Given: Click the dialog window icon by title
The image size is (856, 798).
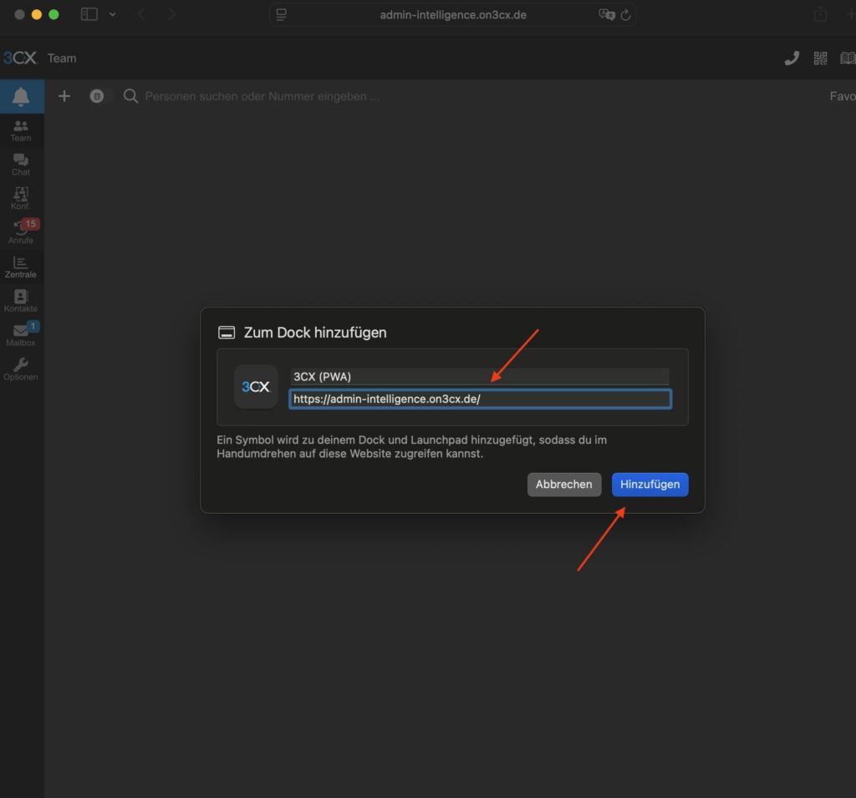Looking at the screenshot, I should (227, 333).
